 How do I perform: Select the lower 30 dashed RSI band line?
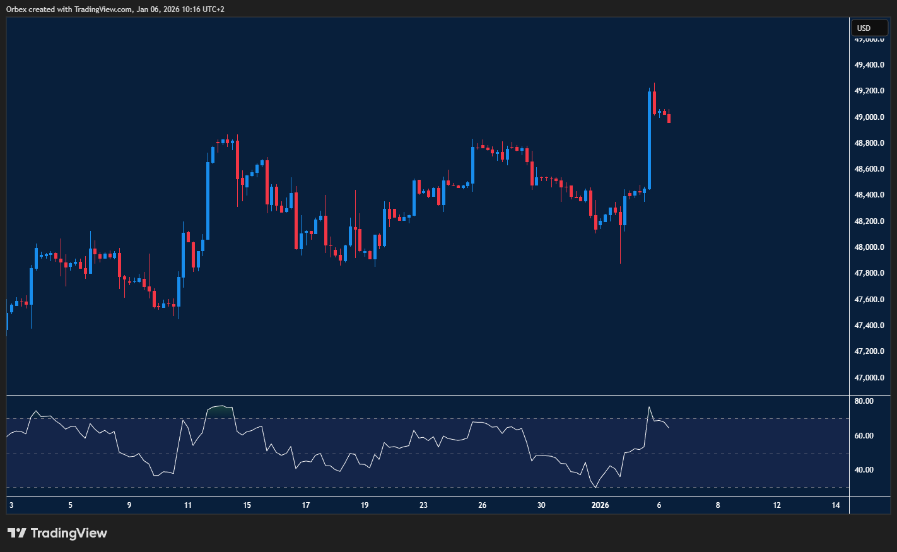pos(378,487)
